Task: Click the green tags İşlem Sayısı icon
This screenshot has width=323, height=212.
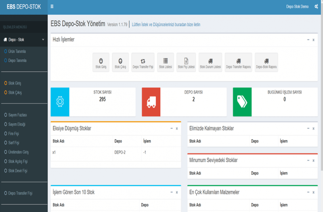Action: pos(242,102)
